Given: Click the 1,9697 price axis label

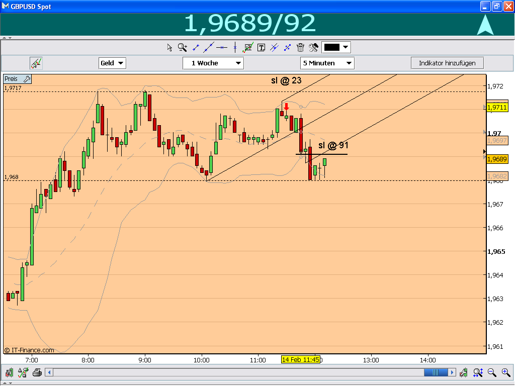Looking at the screenshot, I should (497, 141).
